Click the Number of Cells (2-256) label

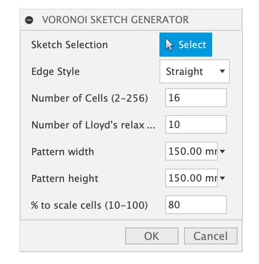pyautogui.click(x=90, y=98)
